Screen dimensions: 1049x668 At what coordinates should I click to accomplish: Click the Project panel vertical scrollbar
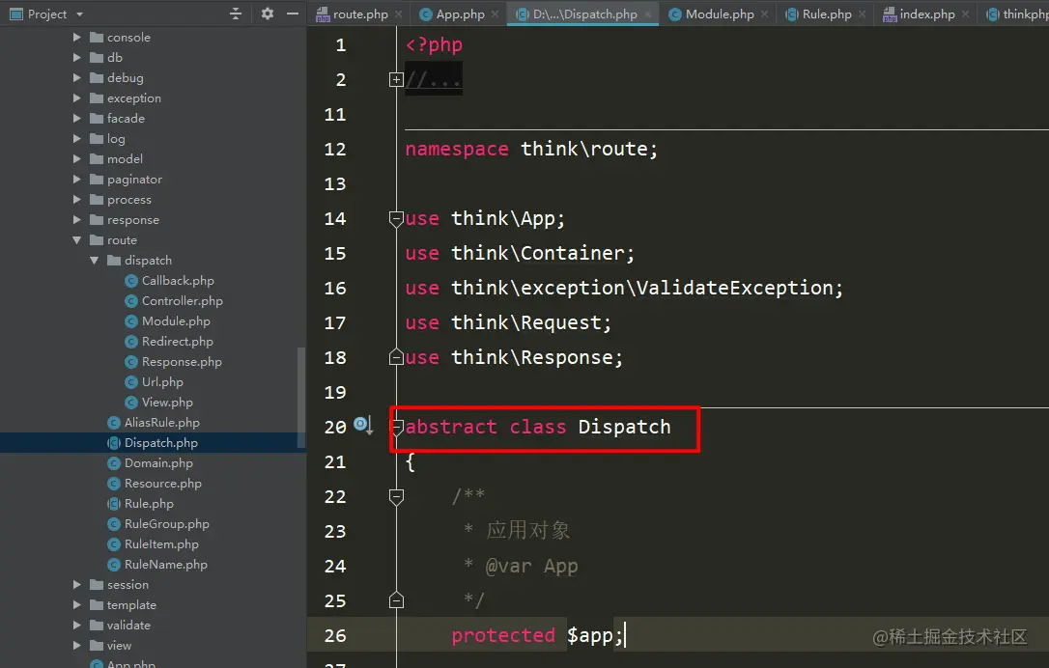pos(301,397)
